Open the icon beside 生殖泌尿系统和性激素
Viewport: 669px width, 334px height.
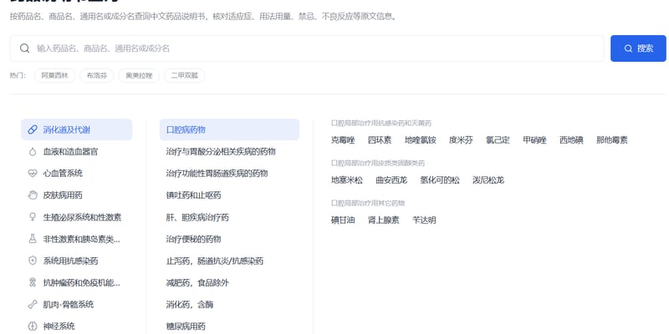click(33, 217)
